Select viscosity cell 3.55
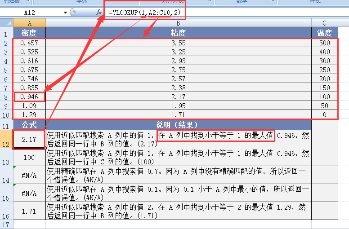Screen dimensions: 349x229 [x=178, y=43]
